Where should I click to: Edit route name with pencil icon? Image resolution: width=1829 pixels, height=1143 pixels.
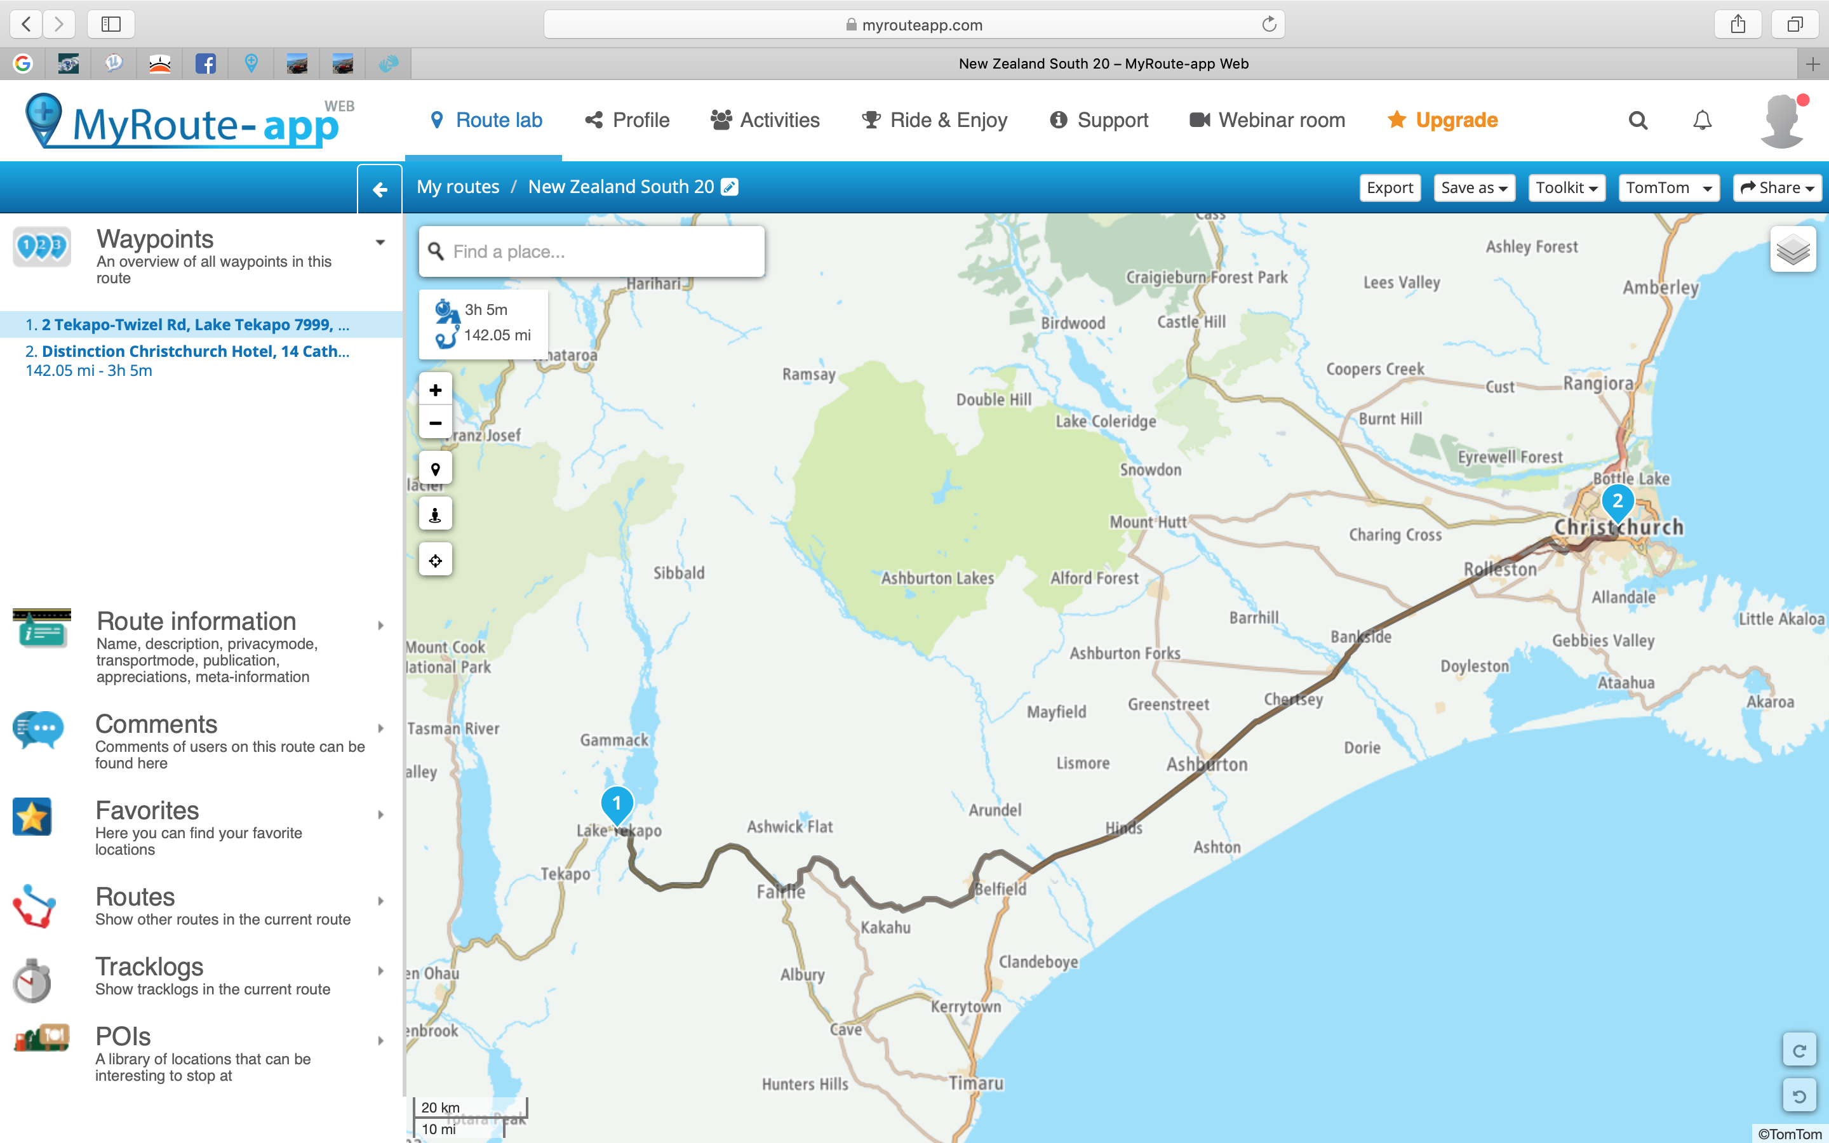729,187
